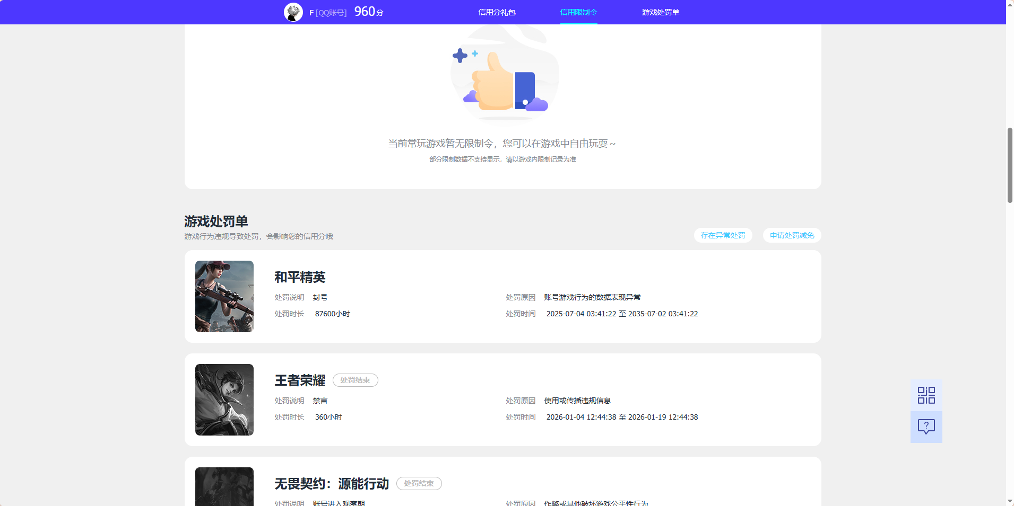The image size is (1014, 506).
Task: Click the user avatar in header
Action: 293,12
